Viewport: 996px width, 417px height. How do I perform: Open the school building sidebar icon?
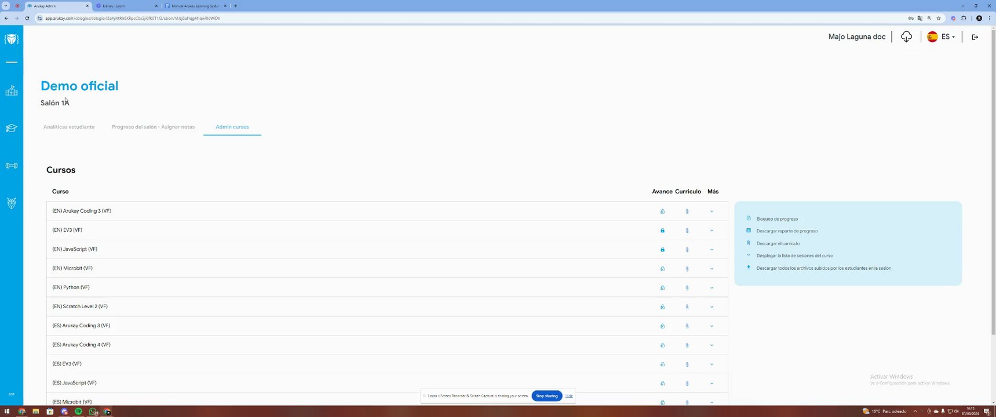click(x=12, y=90)
